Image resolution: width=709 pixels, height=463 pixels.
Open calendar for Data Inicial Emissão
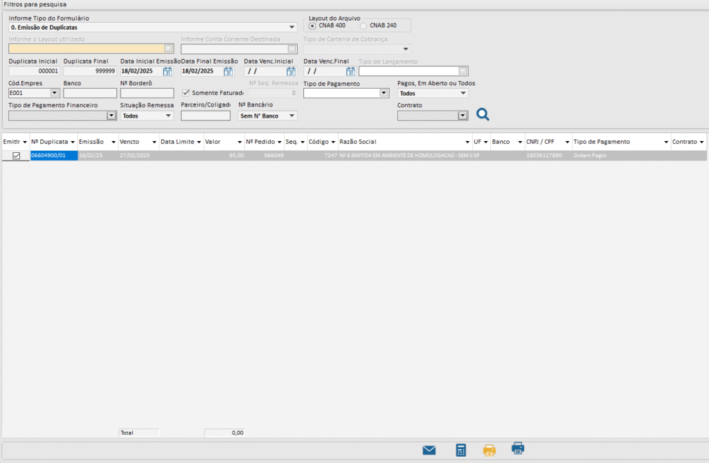[x=168, y=71]
